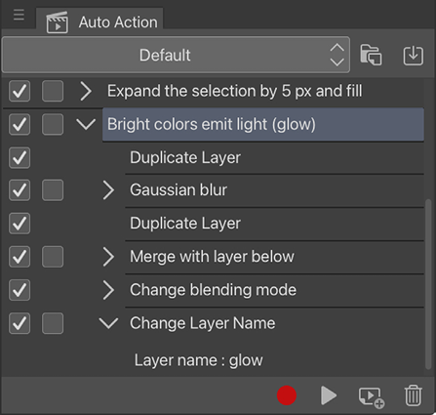Play the selected auto action
This screenshot has height=415, width=436.
[x=329, y=395]
